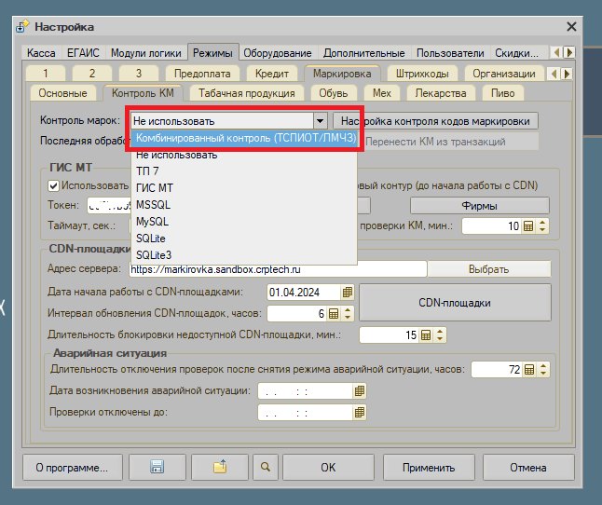
Task: Click the Настройка window title icon
Action: point(22,27)
